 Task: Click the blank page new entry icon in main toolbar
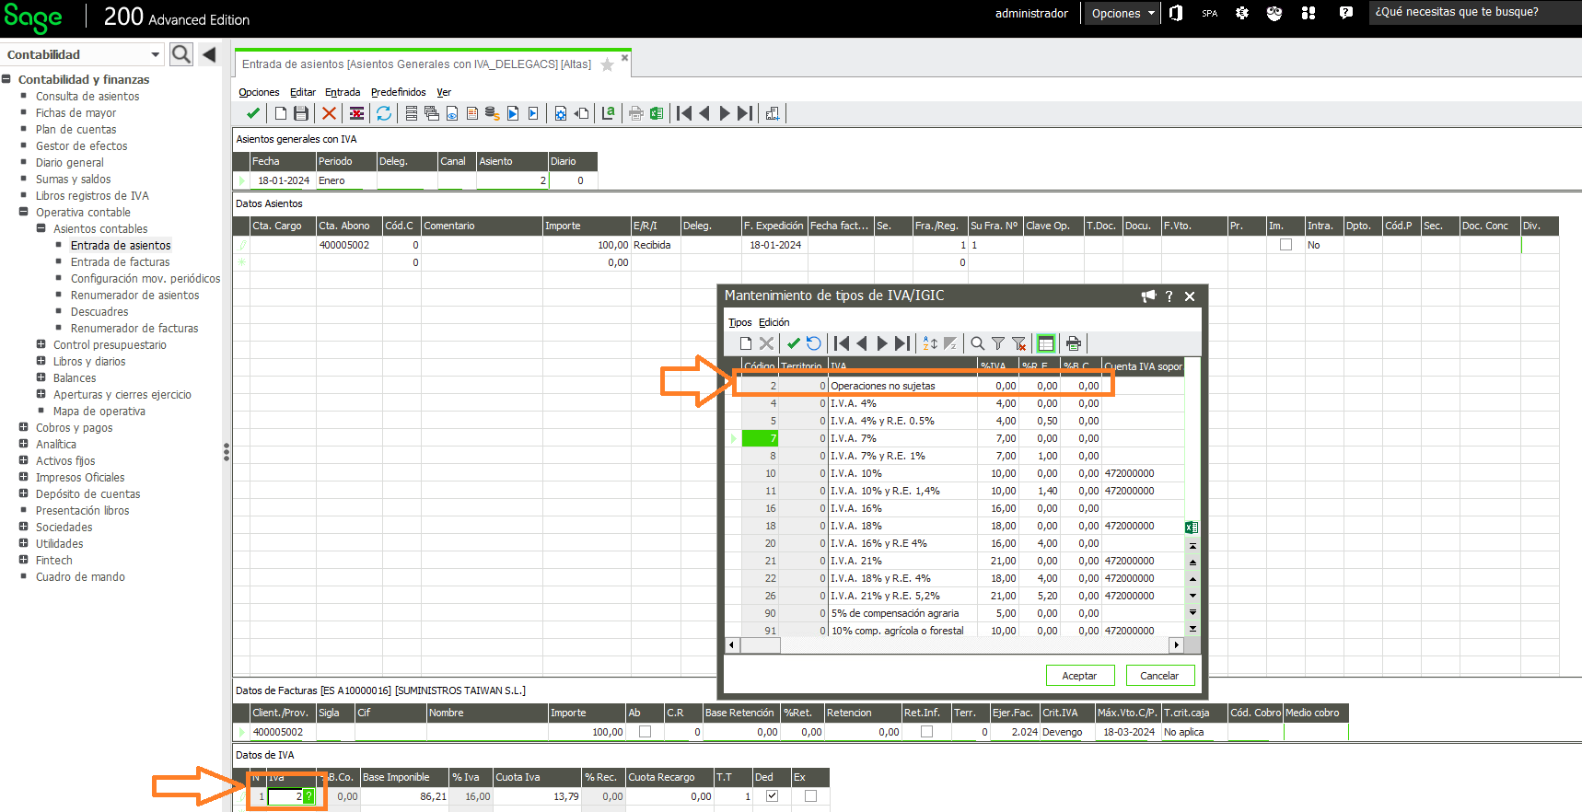(281, 113)
